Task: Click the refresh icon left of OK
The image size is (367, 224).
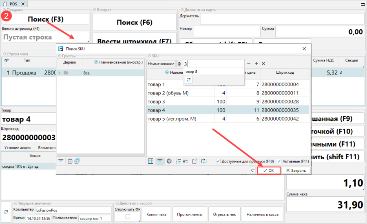Action: [x=253, y=171]
